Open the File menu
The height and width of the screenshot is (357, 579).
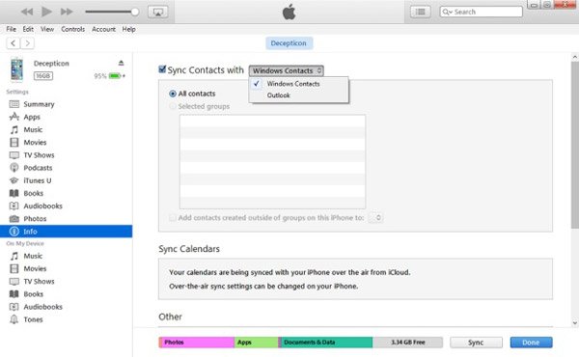pyautogui.click(x=11, y=29)
